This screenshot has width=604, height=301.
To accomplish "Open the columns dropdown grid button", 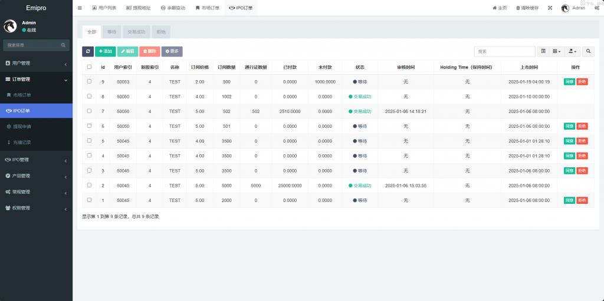I will tap(557, 52).
